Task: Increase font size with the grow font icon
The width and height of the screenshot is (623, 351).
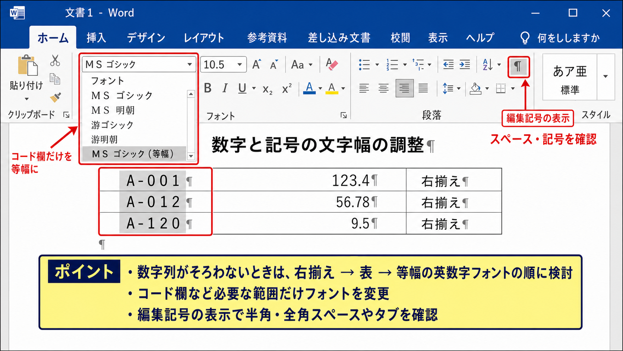Action: tap(257, 65)
